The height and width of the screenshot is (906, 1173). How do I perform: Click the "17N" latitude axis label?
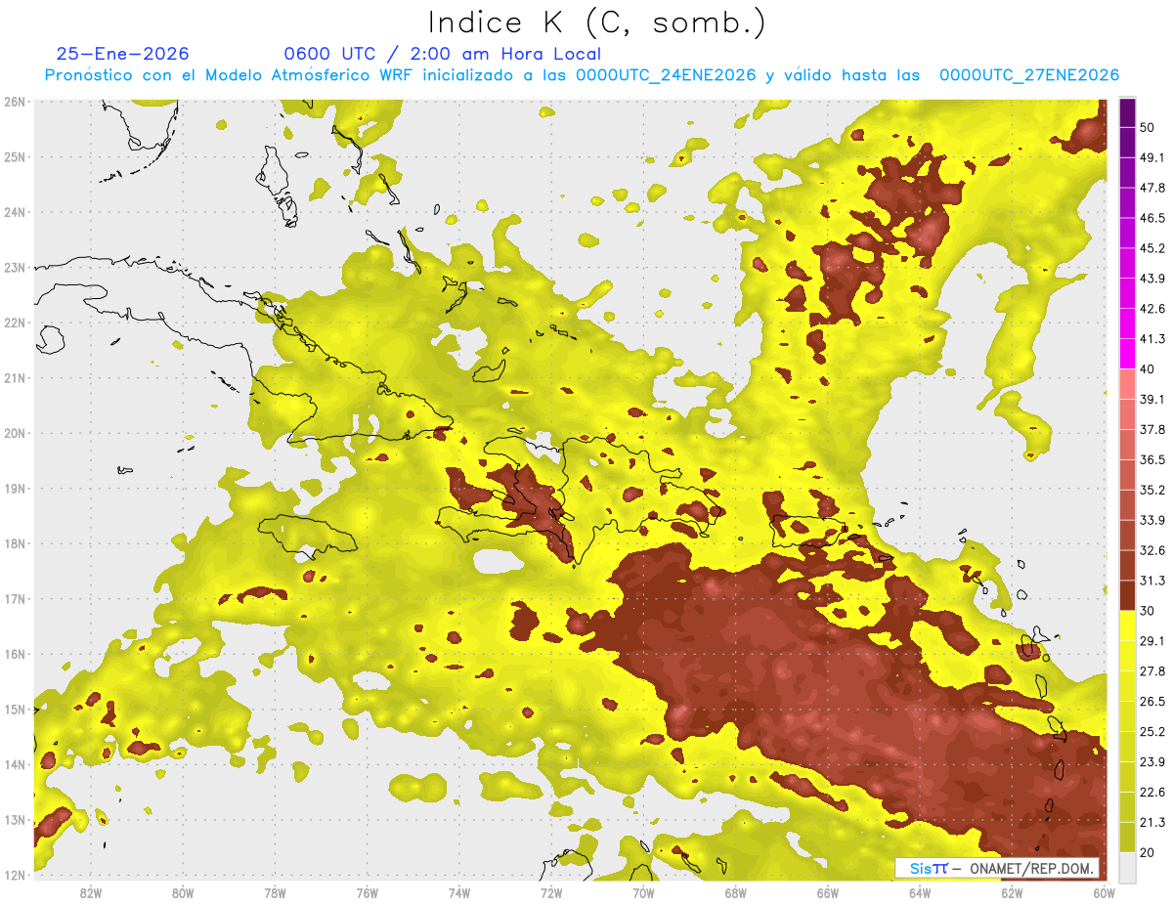(15, 598)
